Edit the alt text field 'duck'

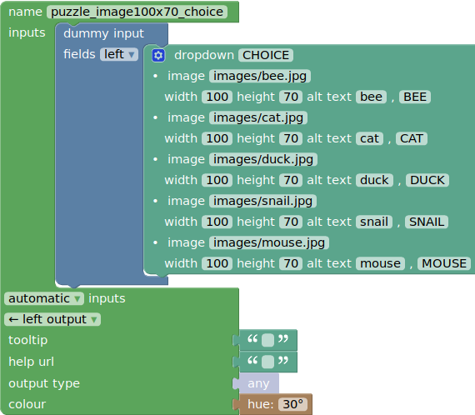(x=374, y=180)
